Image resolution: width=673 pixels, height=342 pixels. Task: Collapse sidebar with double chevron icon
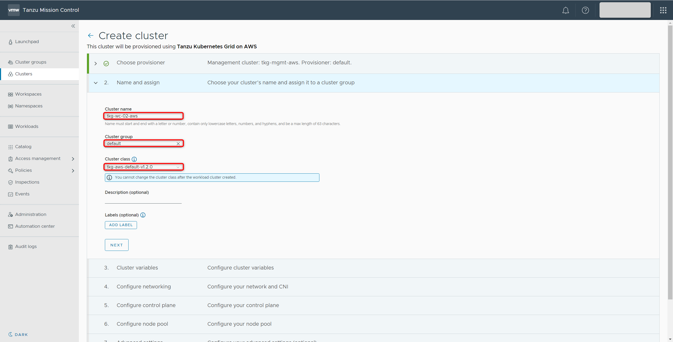pos(73,26)
